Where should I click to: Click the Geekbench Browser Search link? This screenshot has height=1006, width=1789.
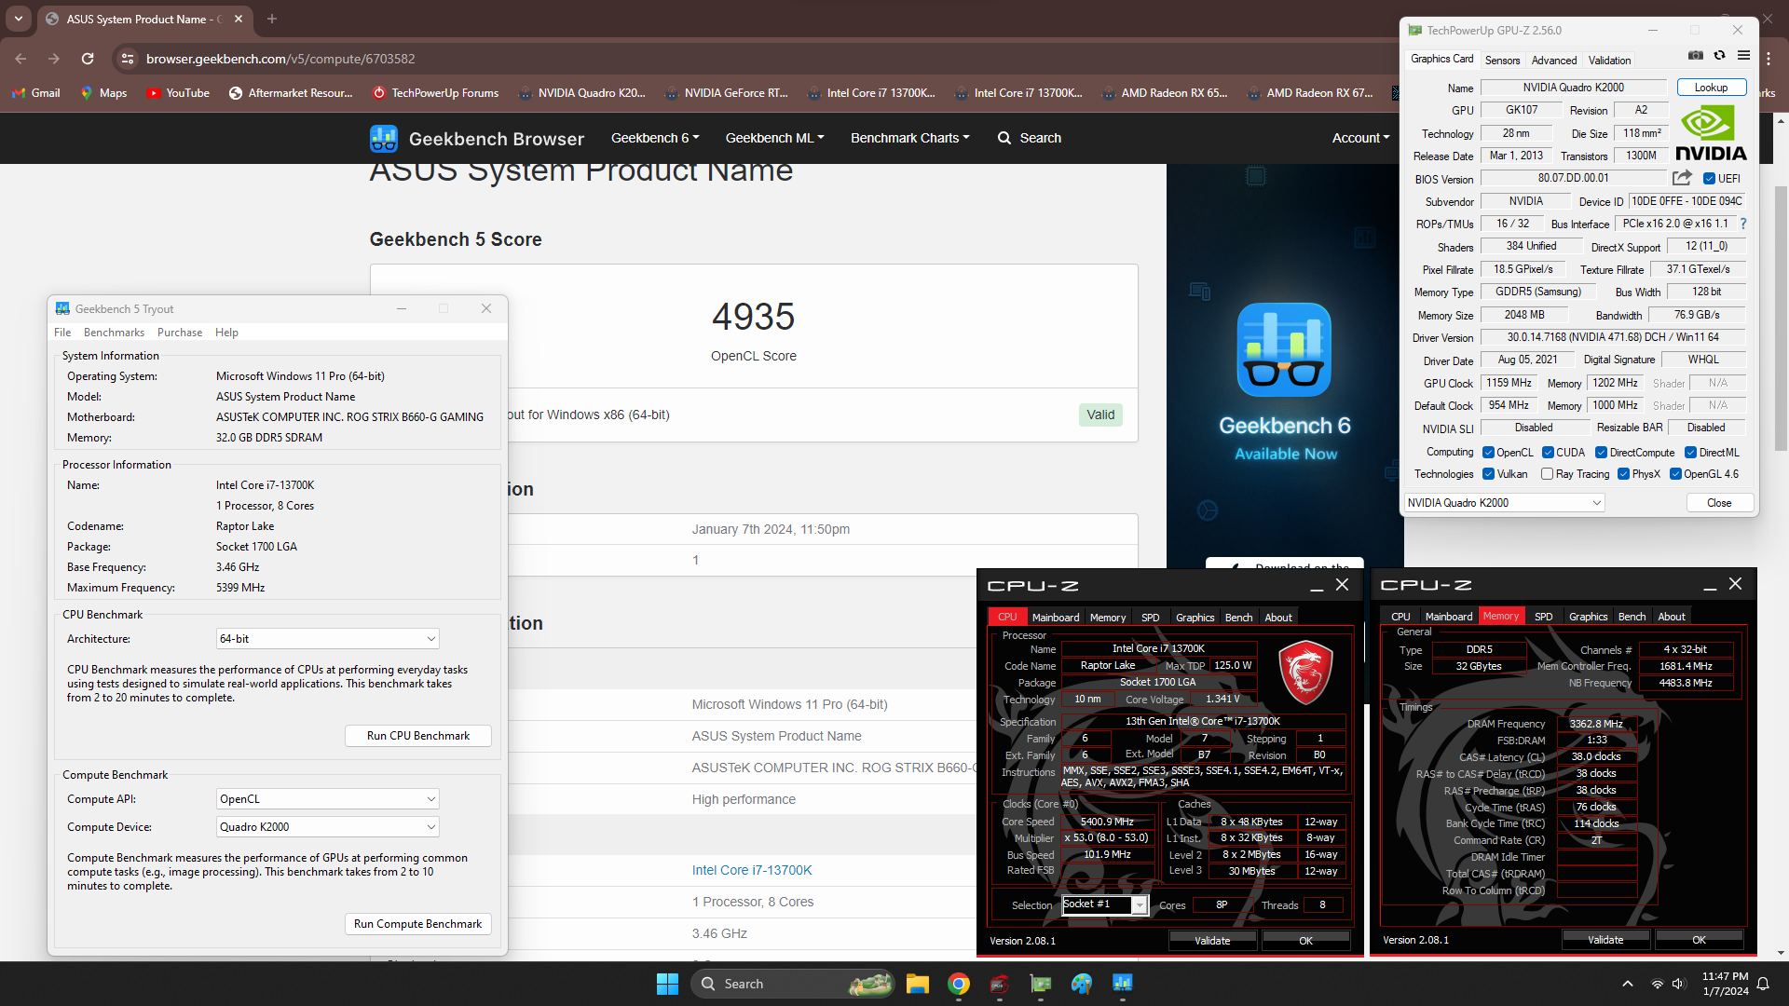click(x=1030, y=138)
